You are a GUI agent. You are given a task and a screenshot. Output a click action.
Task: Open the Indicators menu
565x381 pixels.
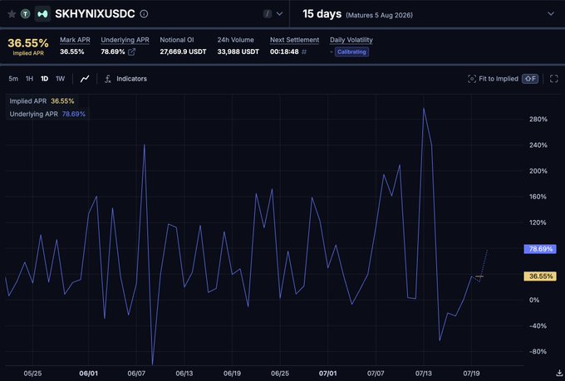(x=125, y=79)
